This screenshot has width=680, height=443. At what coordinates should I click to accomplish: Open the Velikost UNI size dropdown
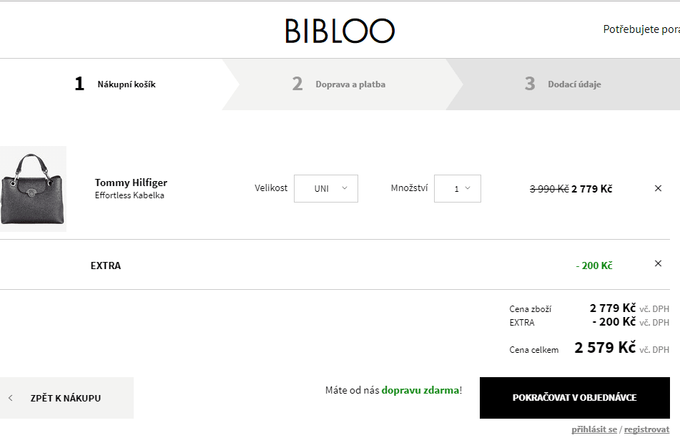[325, 188]
